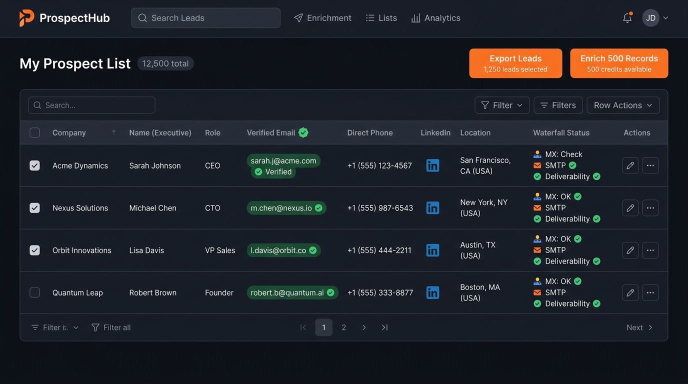Open Acme Dynamics LinkedIn profile icon
This screenshot has width=688, height=384.
point(432,165)
